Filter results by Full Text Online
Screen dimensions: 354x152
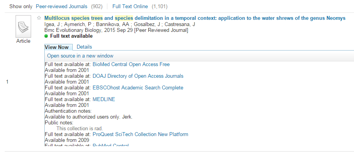tap(130, 7)
